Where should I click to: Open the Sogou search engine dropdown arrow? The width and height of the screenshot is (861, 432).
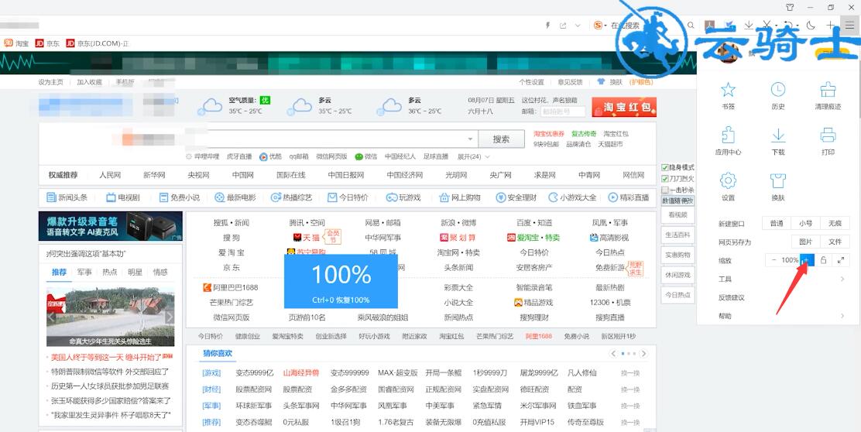(605, 26)
